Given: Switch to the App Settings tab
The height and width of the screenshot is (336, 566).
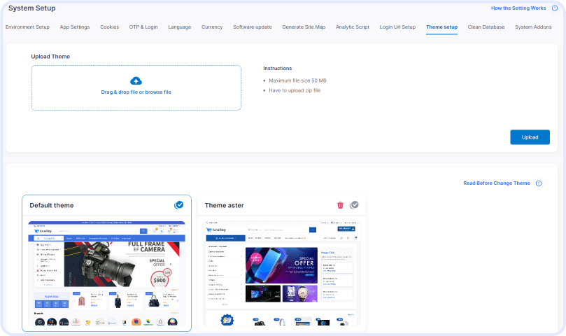Looking at the screenshot, I should tap(75, 27).
